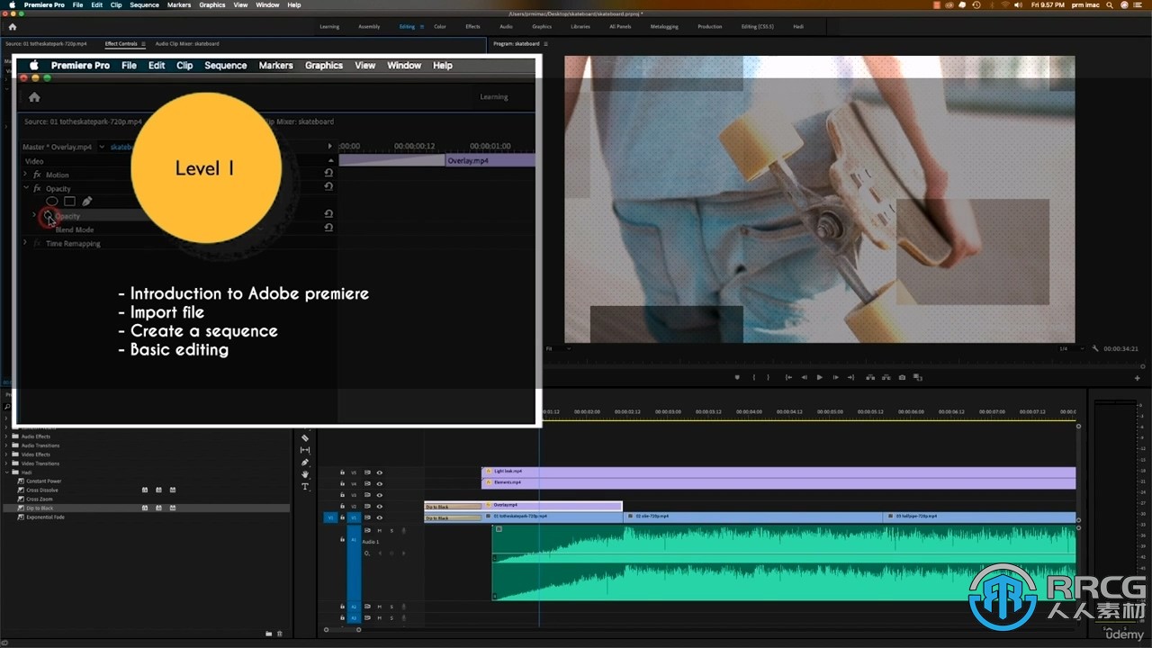Expand the Audio Effects folder

[x=6, y=436]
